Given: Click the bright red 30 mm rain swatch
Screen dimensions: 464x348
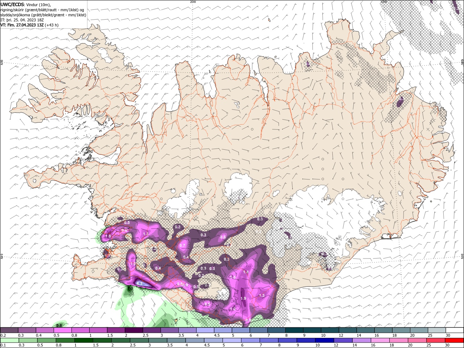Looking at the screenshot, I should [x=454, y=340].
